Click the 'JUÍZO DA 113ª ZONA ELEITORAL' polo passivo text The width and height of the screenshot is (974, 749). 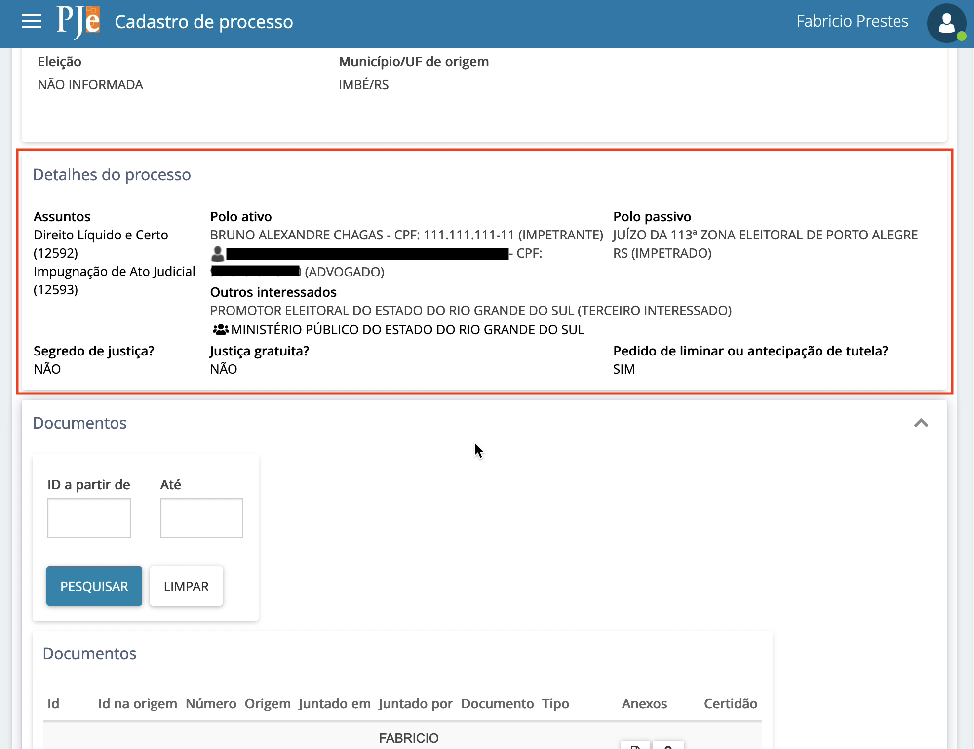coord(765,244)
